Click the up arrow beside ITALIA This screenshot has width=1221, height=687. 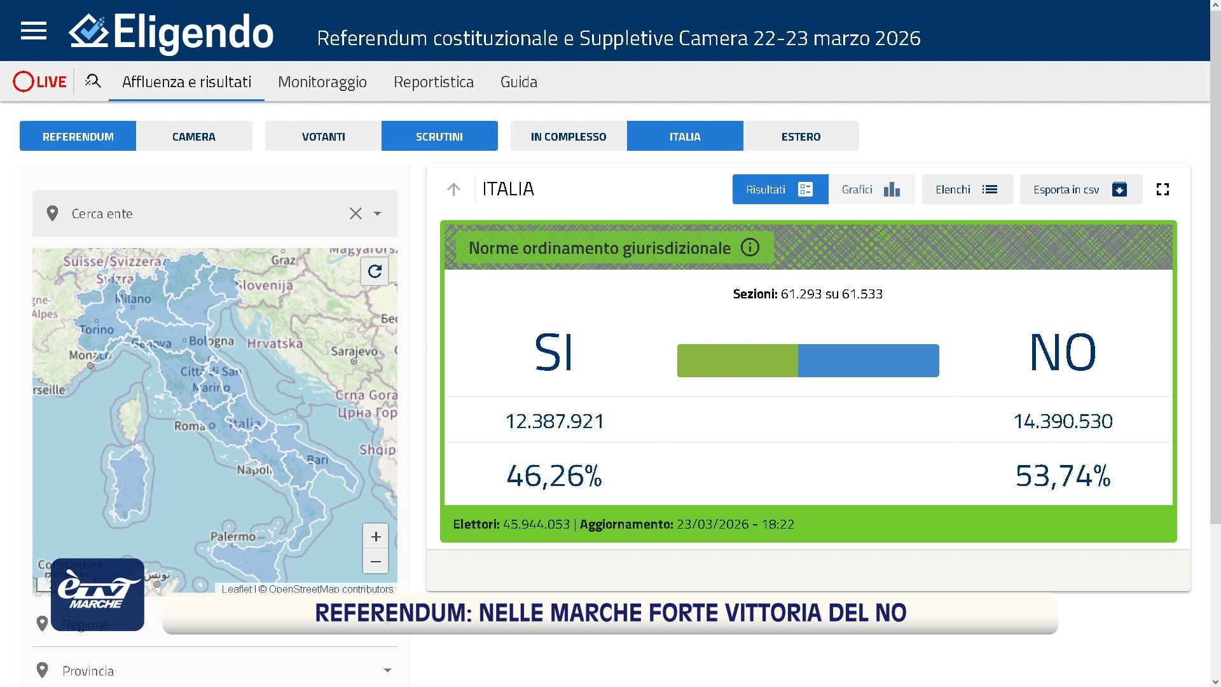[x=453, y=190]
